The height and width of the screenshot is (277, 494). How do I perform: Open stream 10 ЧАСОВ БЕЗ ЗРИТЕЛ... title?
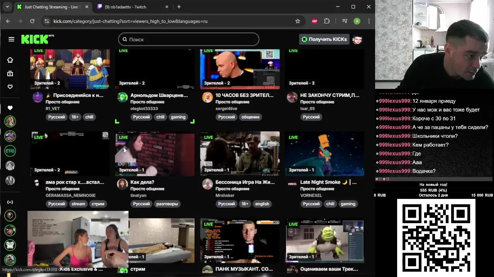coord(244,95)
